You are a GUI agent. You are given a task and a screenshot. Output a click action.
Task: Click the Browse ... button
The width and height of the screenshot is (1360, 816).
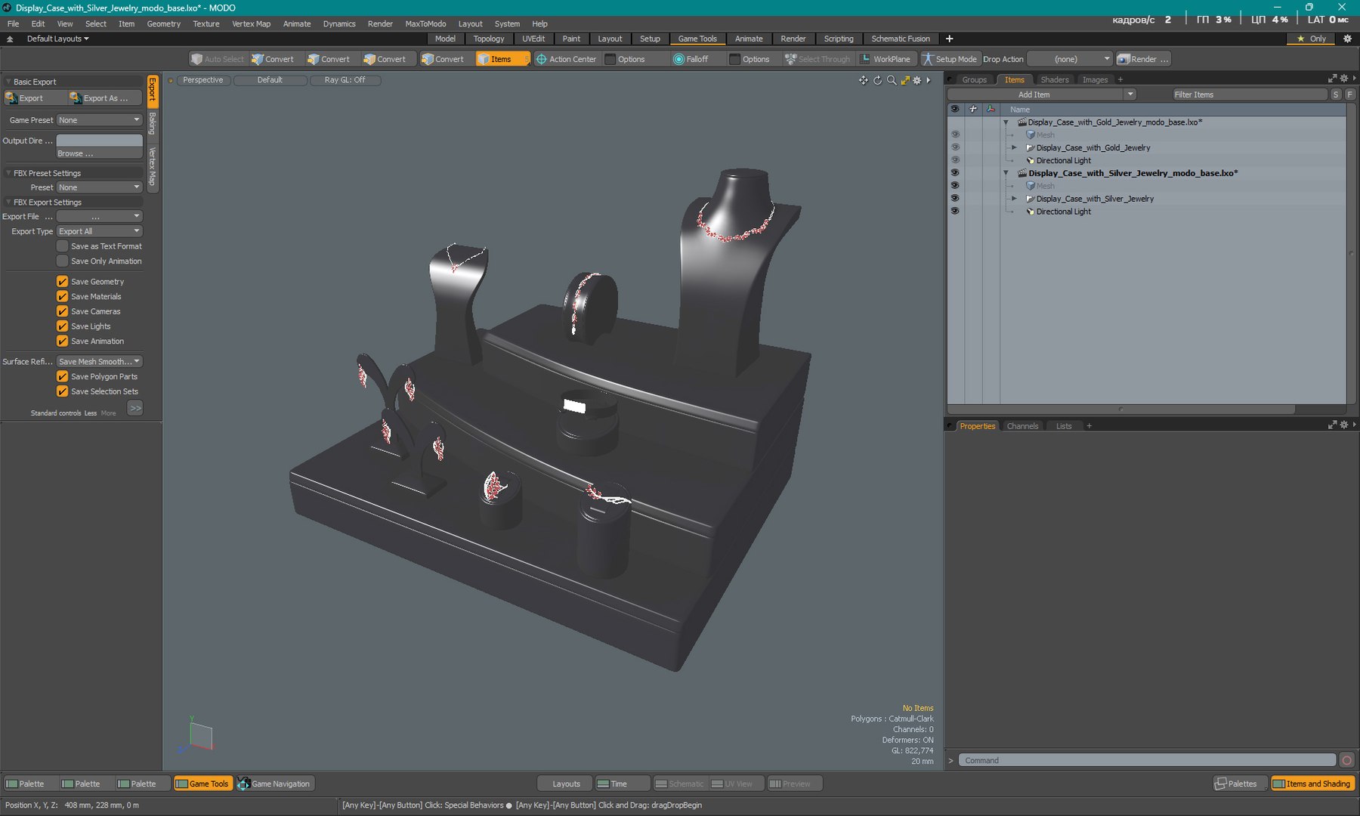tap(100, 153)
